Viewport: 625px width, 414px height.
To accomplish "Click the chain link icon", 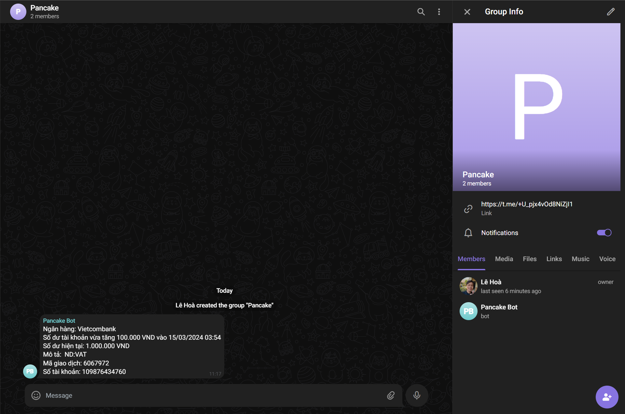I will 468,209.
